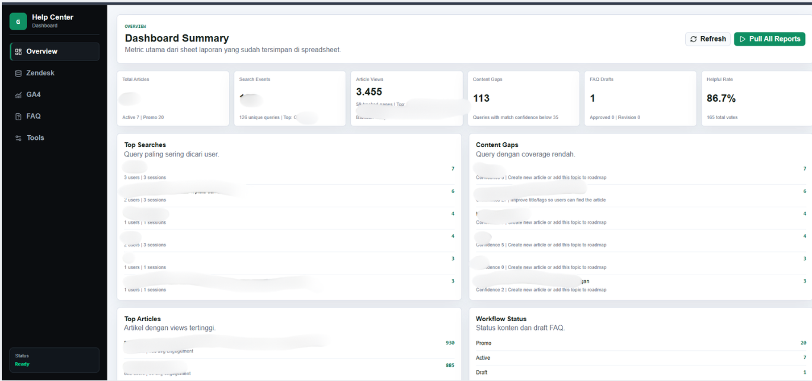Click the refresh arrows icon
812x381 pixels.
(693, 39)
